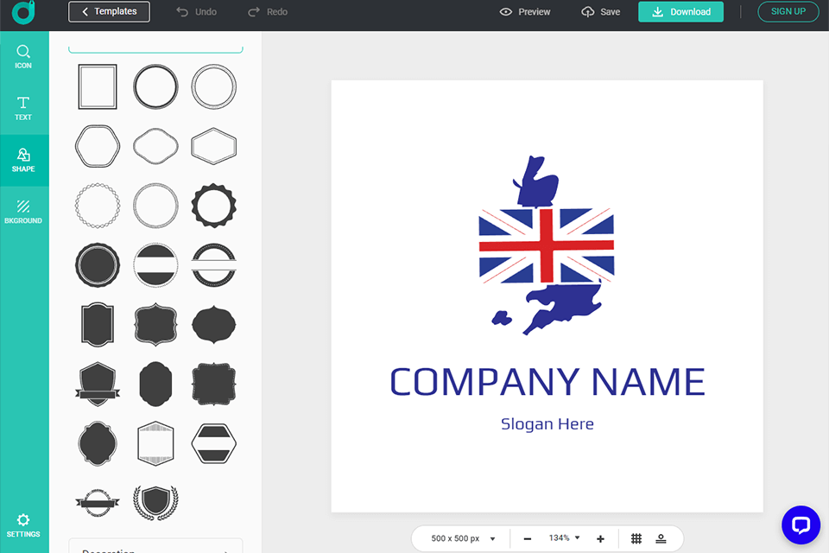Viewport: 829px width, 553px height.
Task: Open the Text panel in sidebar
Action: [x=23, y=109]
